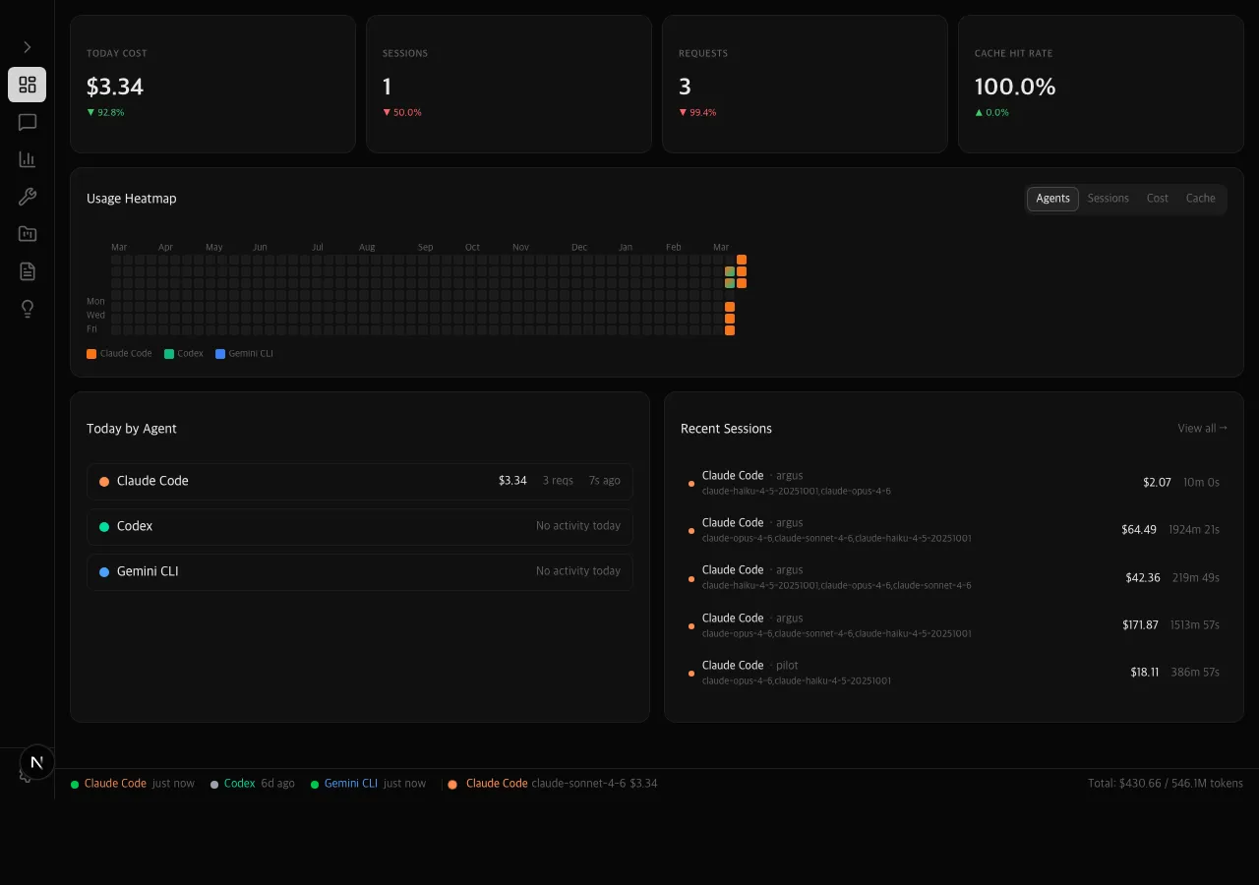Open the $171.87 argus recent session
Image resolution: width=1259 pixels, height=885 pixels.
coord(954,625)
